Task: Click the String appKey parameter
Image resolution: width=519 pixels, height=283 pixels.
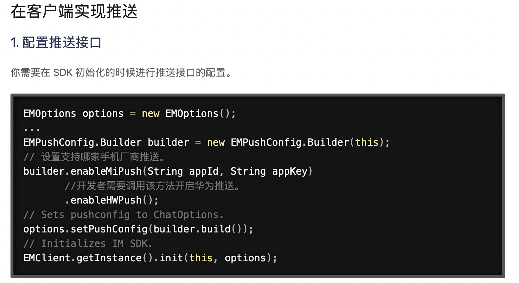Action: pyautogui.click(x=269, y=171)
